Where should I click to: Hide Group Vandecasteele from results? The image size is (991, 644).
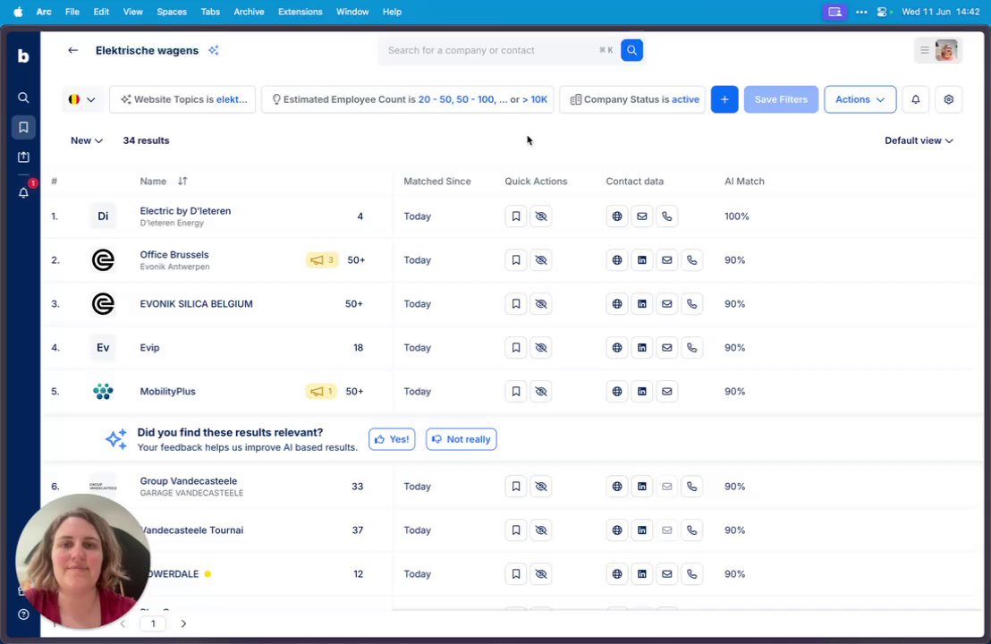pos(541,487)
